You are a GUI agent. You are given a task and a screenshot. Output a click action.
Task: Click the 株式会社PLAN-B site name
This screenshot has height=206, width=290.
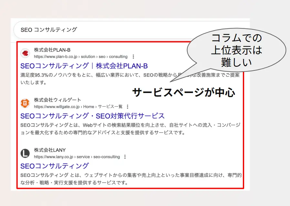coord(52,50)
